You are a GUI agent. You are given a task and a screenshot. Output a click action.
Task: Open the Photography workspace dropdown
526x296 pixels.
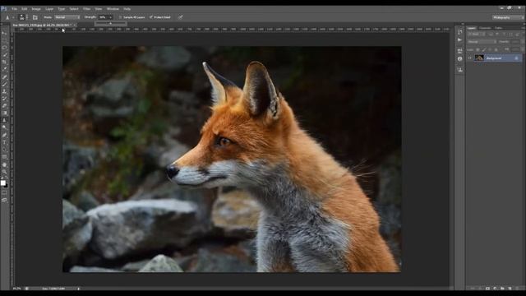[x=507, y=17]
